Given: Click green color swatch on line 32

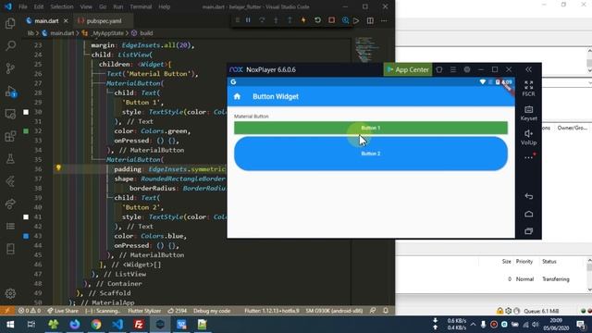Looking at the screenshot, I should 26,131.
